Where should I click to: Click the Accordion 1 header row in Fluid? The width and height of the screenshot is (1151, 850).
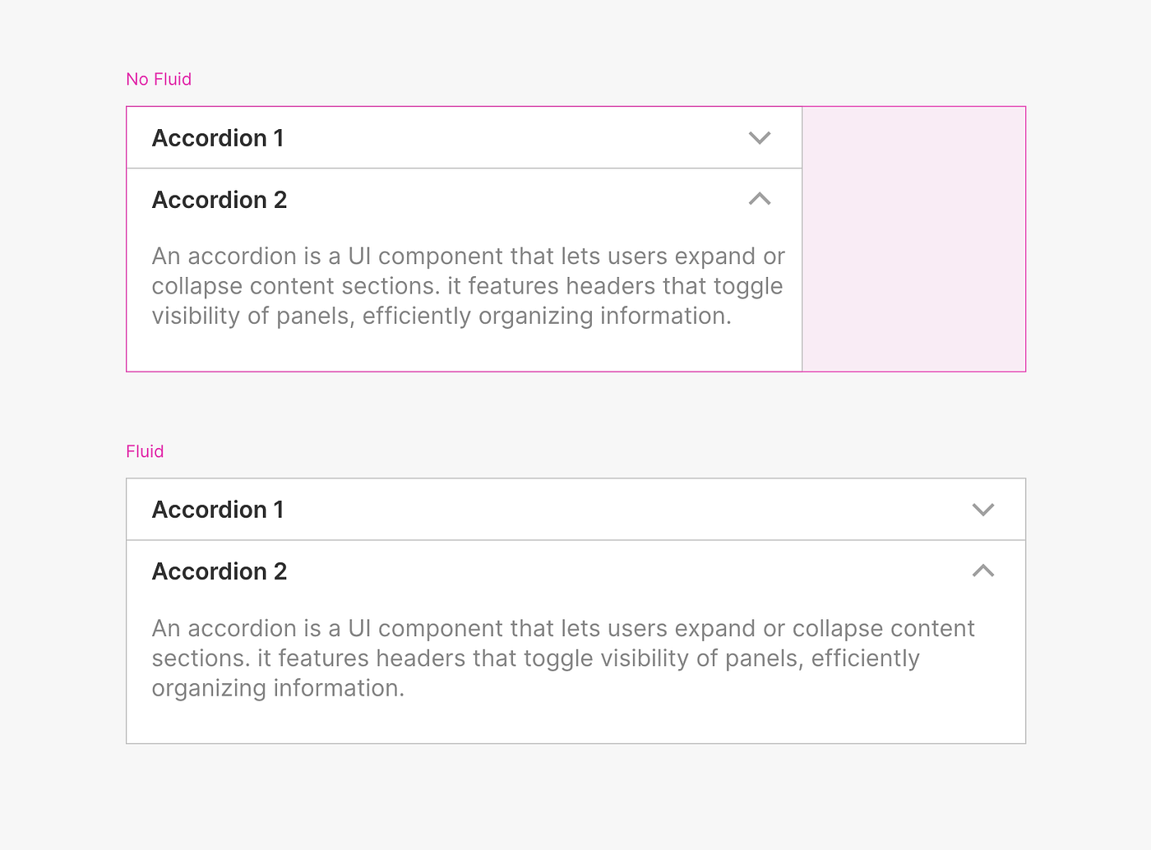tap(575, 510)
